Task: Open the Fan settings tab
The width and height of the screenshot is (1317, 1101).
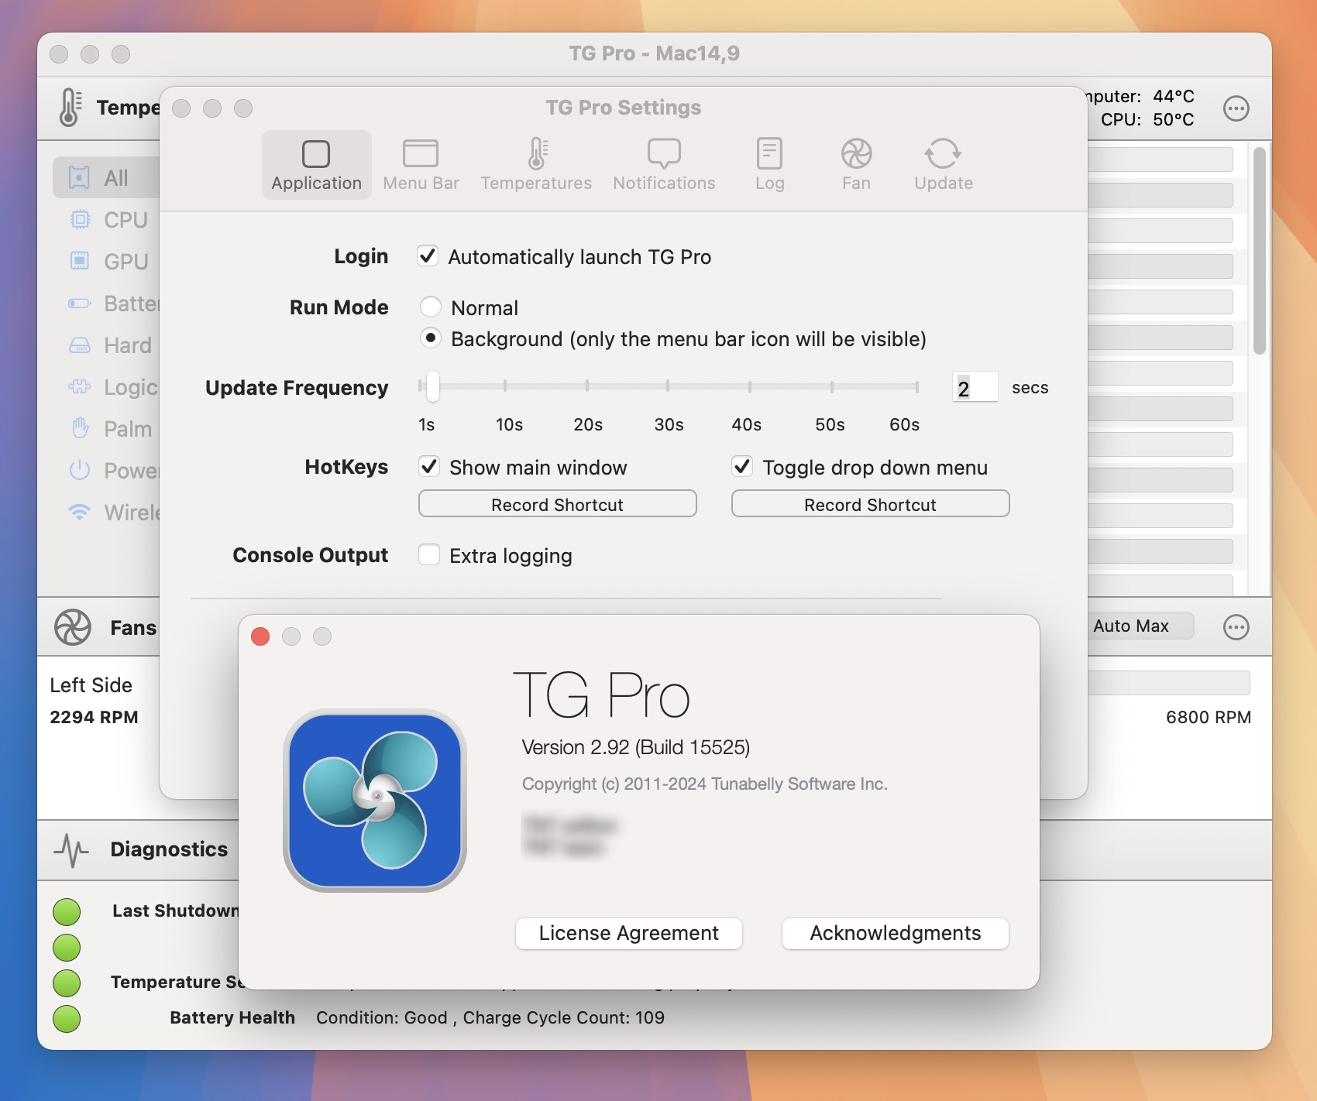Action: (856, 165)
